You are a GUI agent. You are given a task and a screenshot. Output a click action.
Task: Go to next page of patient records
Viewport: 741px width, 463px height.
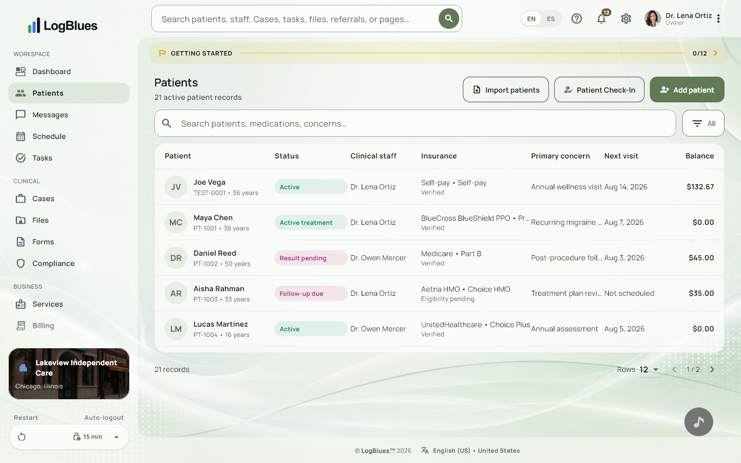coord(712,369)
